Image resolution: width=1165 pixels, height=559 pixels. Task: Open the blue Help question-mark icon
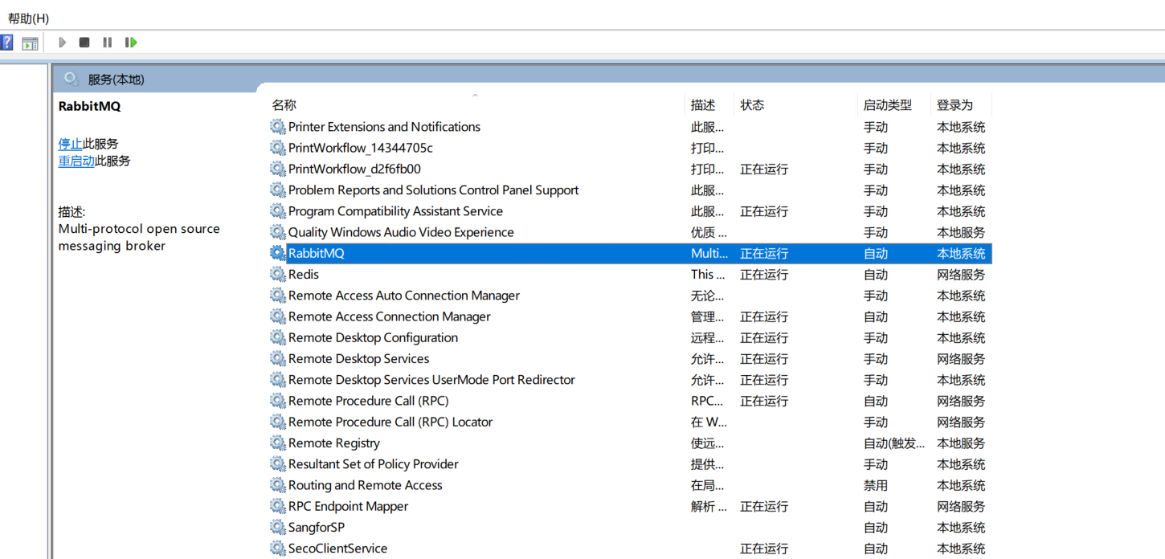(6, 43)
